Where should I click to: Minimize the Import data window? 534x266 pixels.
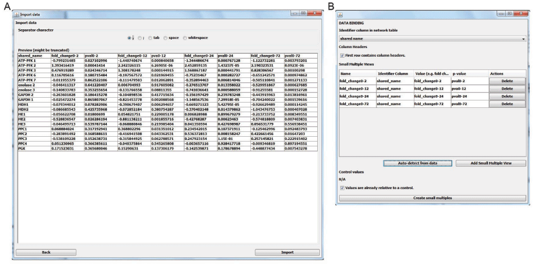tap(295, 13)
